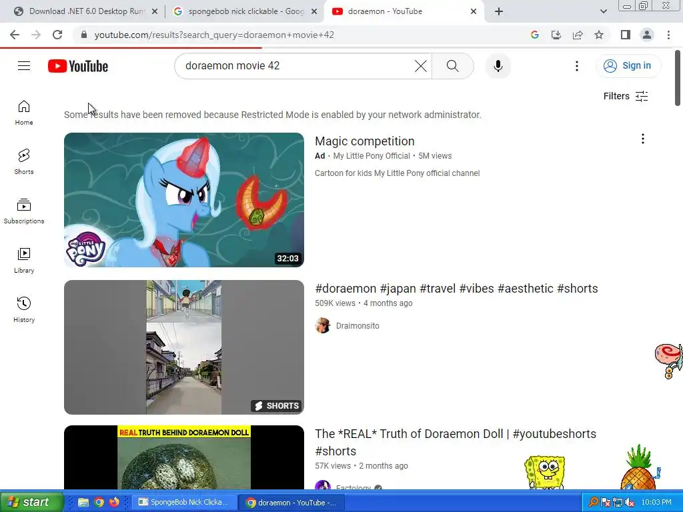Open the YouTube hamburger guide menu

24,66
